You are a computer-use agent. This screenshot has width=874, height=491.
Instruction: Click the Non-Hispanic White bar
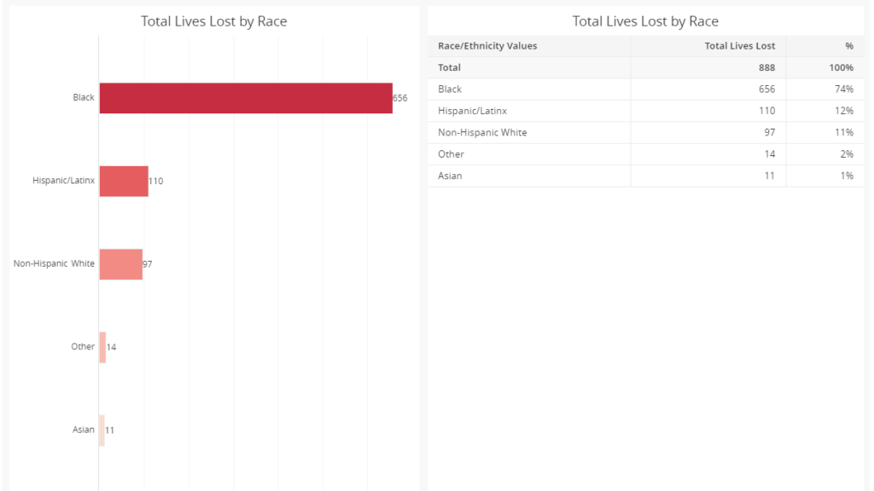[121, 264]
